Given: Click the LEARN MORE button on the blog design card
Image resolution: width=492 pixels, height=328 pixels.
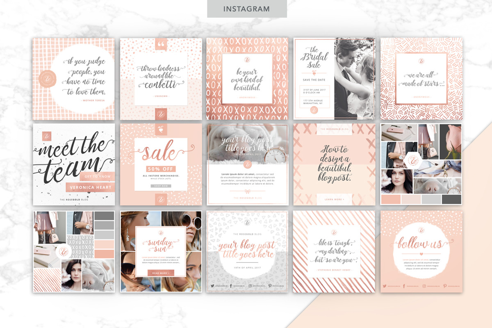Looking at the screenshot, I should [334, 199].
